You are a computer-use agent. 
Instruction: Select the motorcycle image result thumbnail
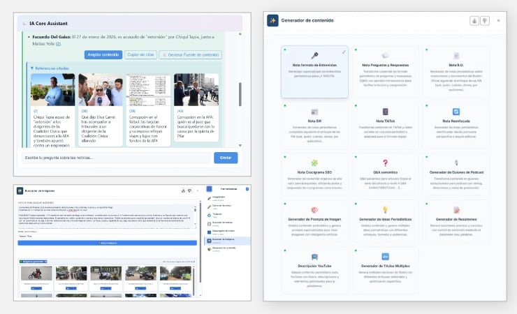pyautogui.click(x=36, y=274)
